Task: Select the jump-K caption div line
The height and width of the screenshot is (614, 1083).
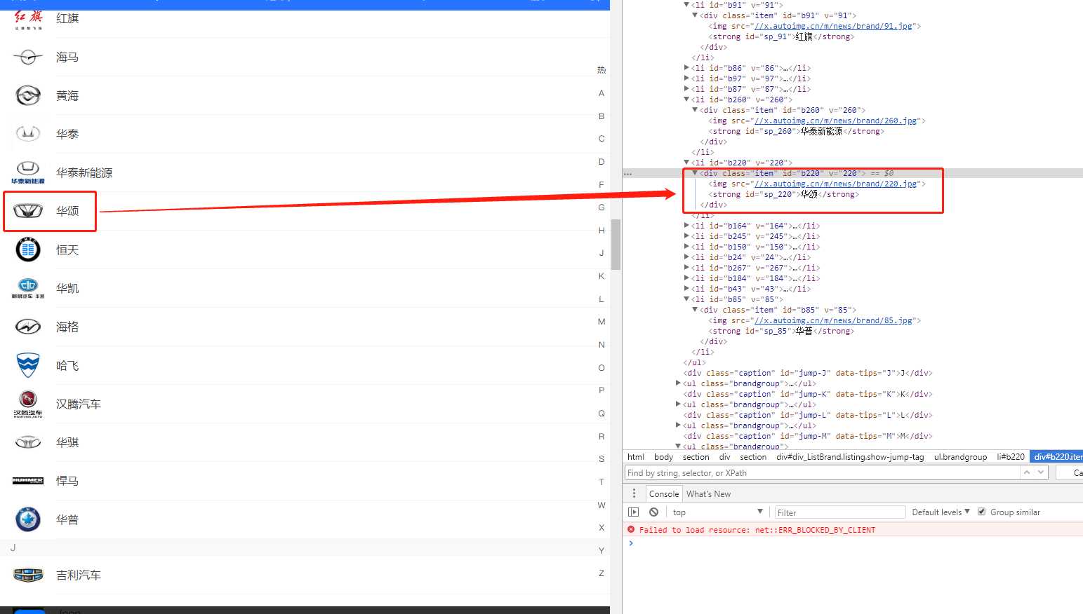Action: [x=807, y=394]
